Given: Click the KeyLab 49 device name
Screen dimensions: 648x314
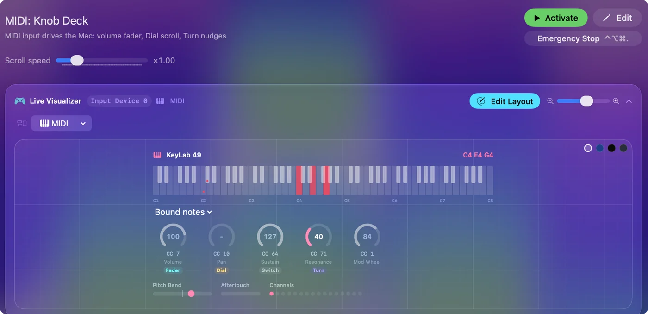Looking at the screenshot, I should (184, 155).
